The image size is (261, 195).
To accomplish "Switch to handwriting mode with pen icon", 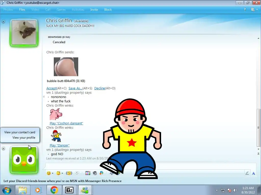I will (x=247, y=173).
